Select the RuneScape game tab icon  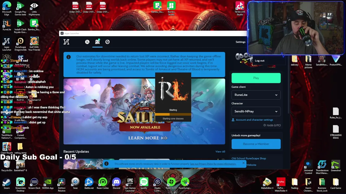pos(87,42)
